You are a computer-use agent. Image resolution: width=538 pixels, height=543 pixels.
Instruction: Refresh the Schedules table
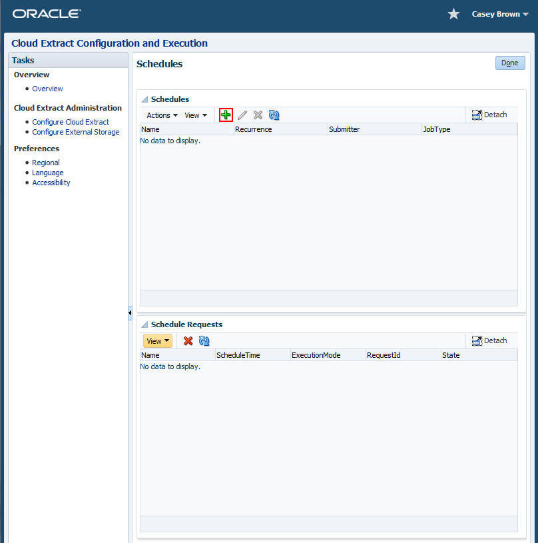pos(274,115)
